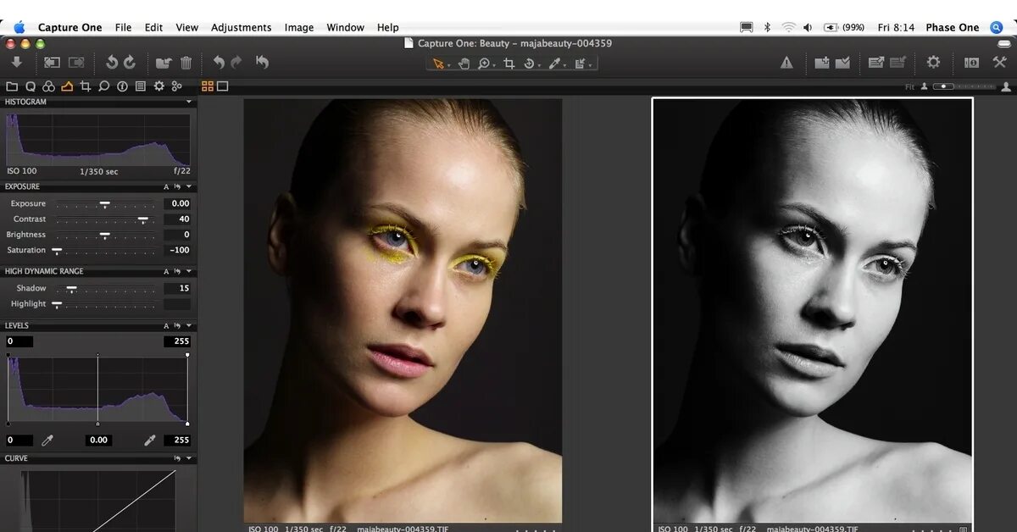Open the Image menu

pyautogui.click(x=298, y=27)
